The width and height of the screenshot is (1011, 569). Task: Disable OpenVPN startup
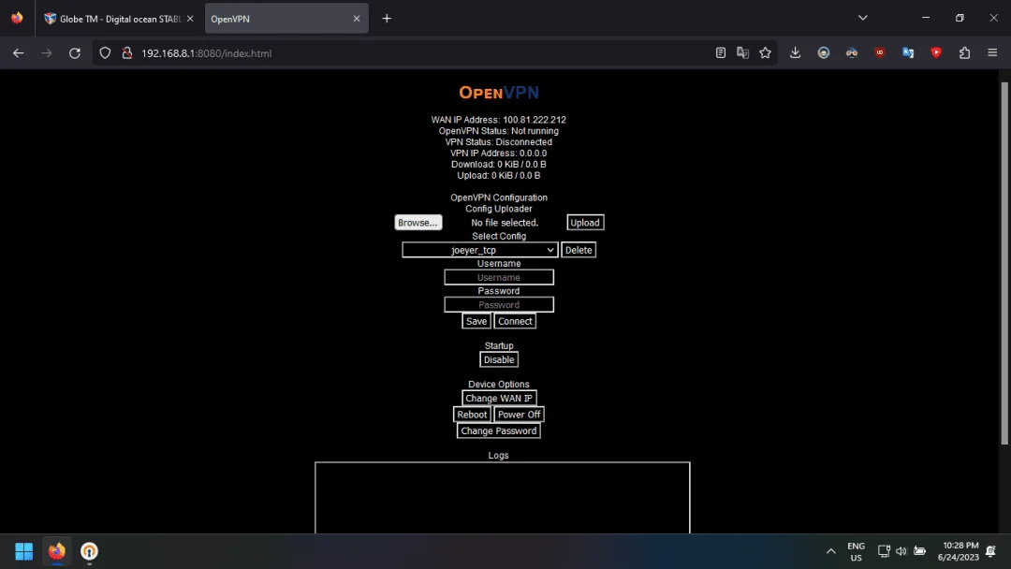pyautogui.click(x=498, y=359)
